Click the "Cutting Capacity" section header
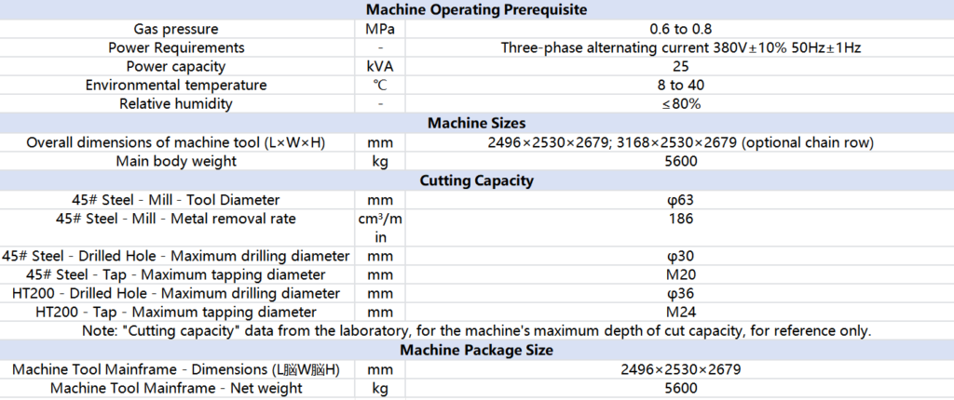The height and width of the screenshot is (400, 954). coord(476,180)
